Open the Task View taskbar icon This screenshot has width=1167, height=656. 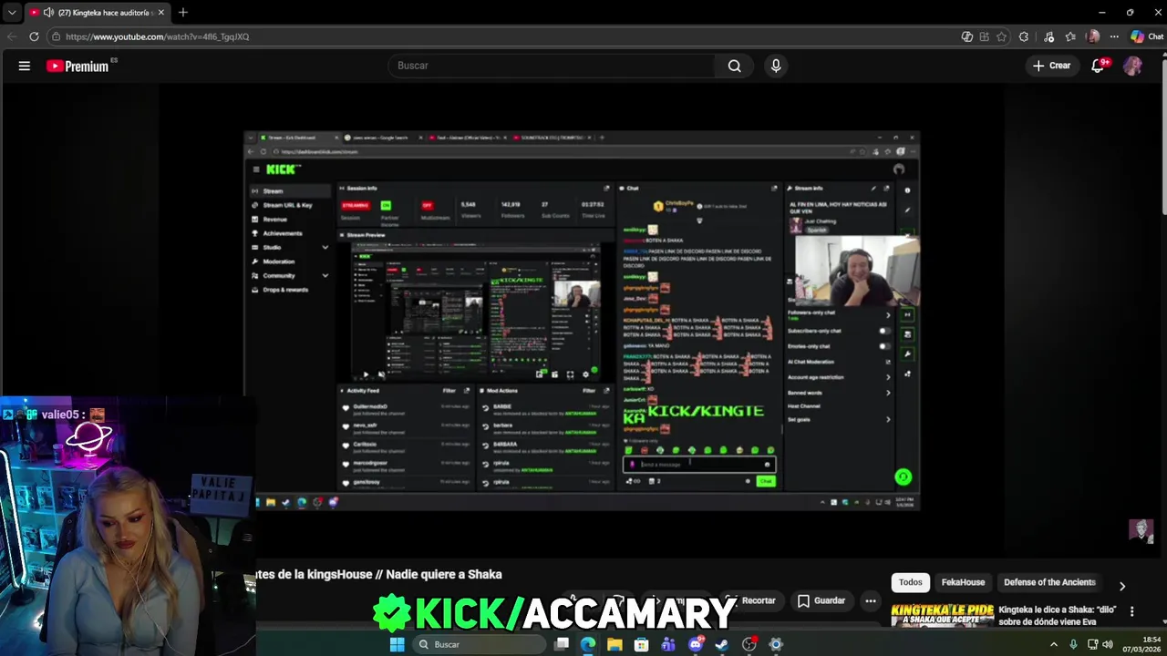click(x=562, y=644)
